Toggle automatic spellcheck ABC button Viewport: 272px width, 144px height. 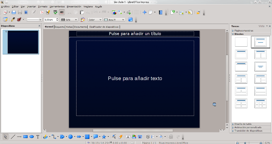click(x=62, y=12)
